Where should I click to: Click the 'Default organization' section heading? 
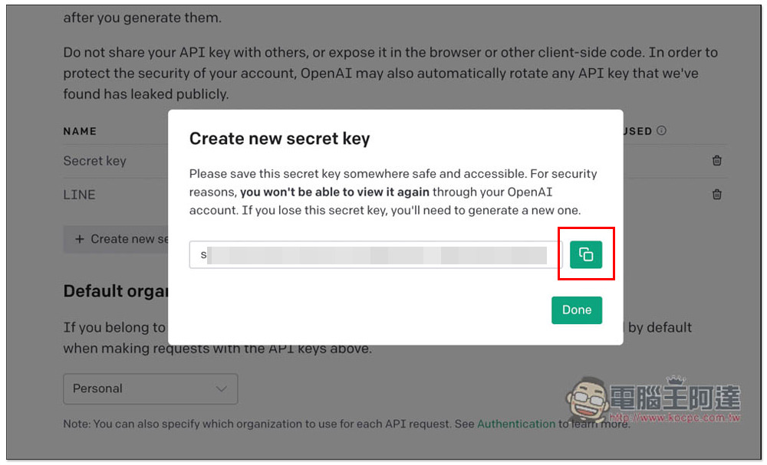click(115, 291)
